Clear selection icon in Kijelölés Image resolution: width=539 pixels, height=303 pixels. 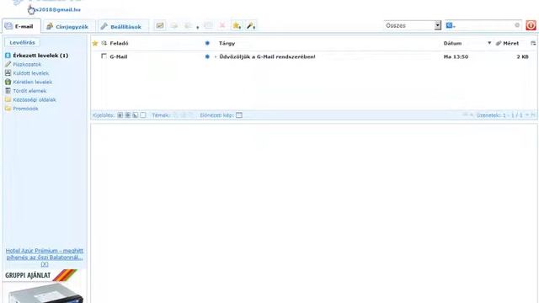143,115
